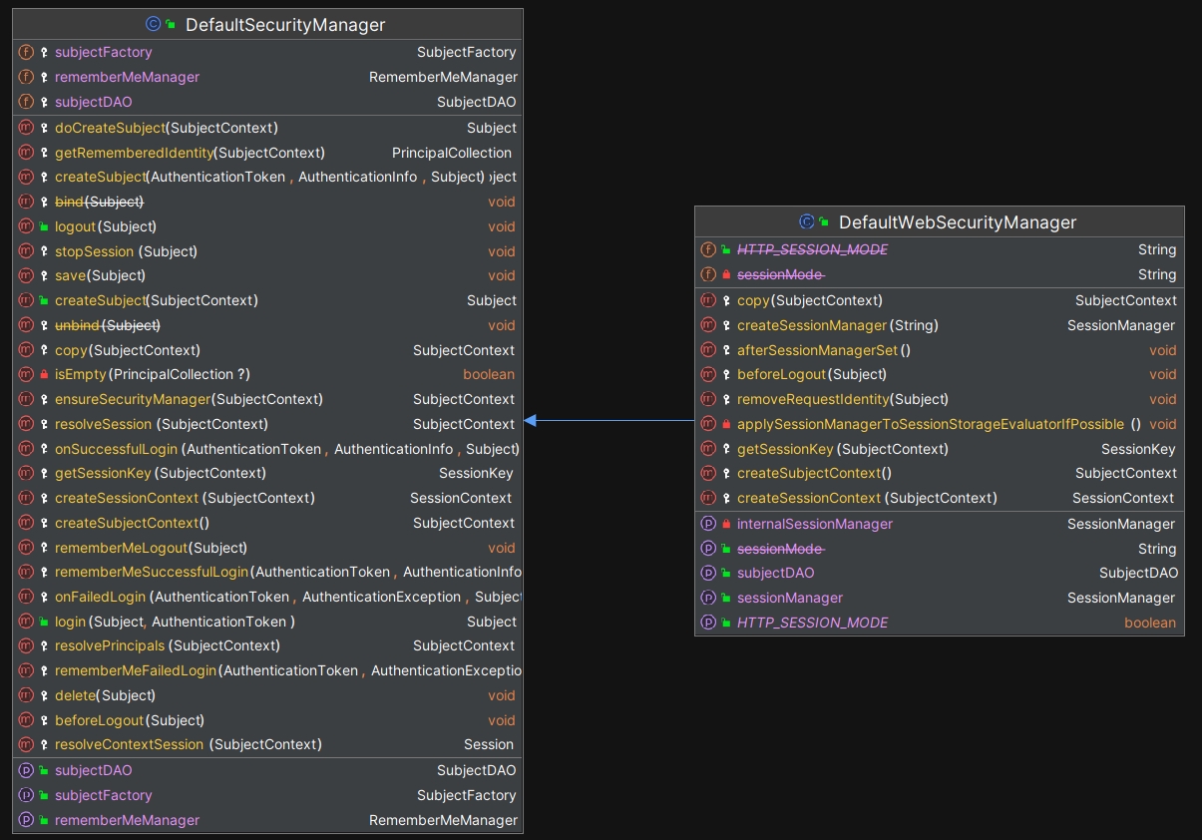Click the class icon beside the DefaultSecurityManager title

(x=153, y=24)
